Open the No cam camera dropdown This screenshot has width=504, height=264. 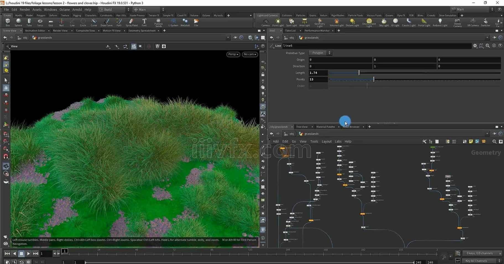(250, 54)
